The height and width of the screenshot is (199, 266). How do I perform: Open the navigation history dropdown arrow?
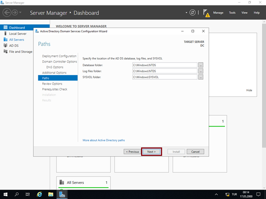[20, 13]
